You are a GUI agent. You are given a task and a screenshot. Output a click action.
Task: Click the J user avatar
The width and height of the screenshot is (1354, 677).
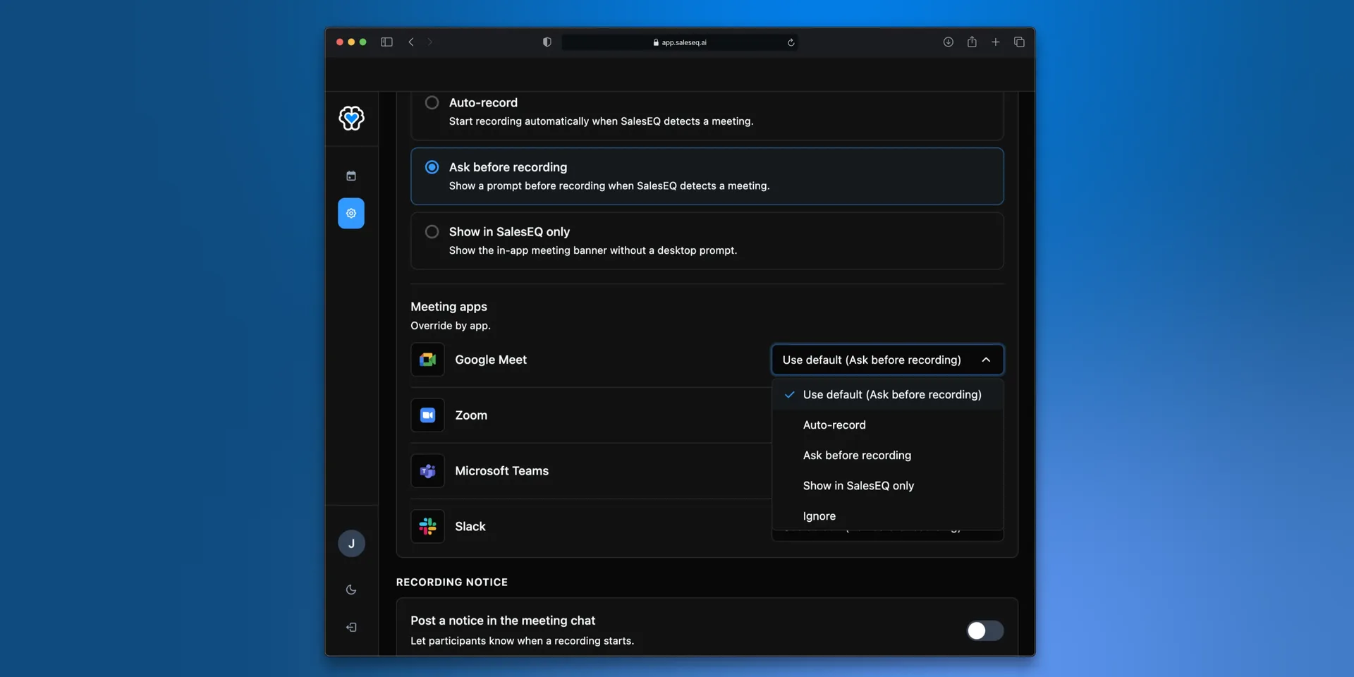pyautogui.click(x=351, y=544)
